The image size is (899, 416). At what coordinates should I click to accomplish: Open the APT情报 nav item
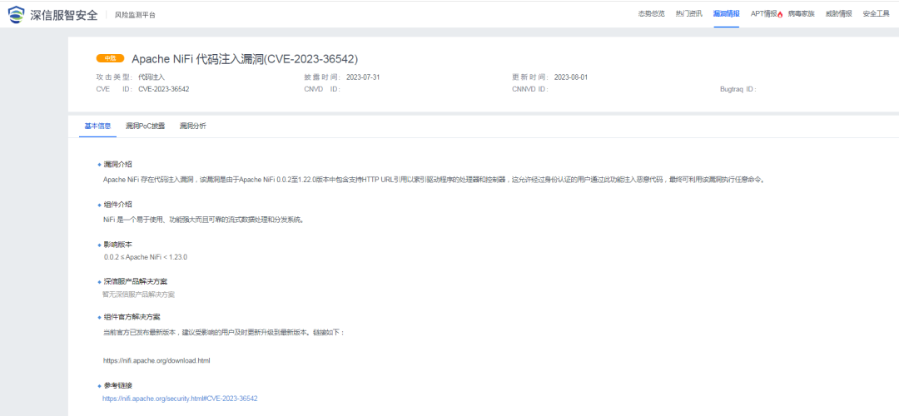tap(763, 14)
